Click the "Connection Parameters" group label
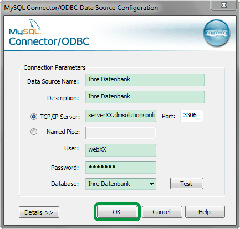 click(54, 67)
